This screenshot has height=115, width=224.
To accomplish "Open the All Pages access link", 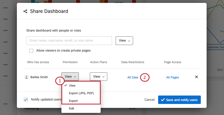I will coord(172,77).
